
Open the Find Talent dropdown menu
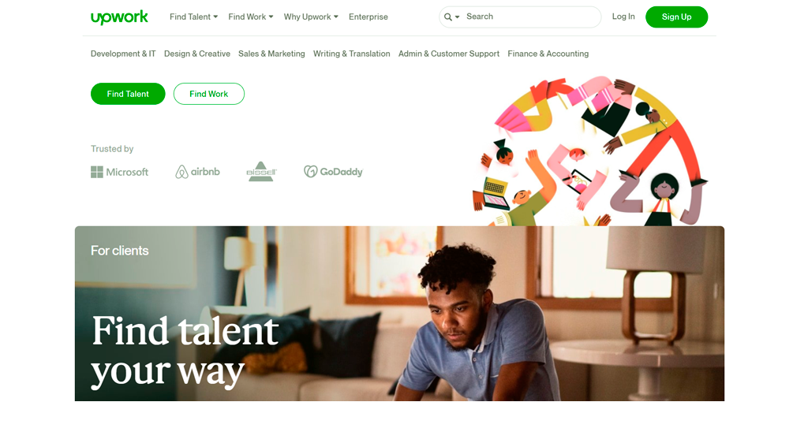pyautogui.click(x=194, y=17)
